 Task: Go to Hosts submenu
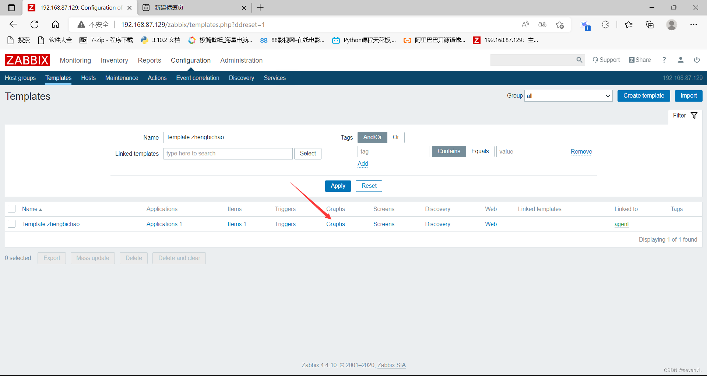(x=88, y=78)
